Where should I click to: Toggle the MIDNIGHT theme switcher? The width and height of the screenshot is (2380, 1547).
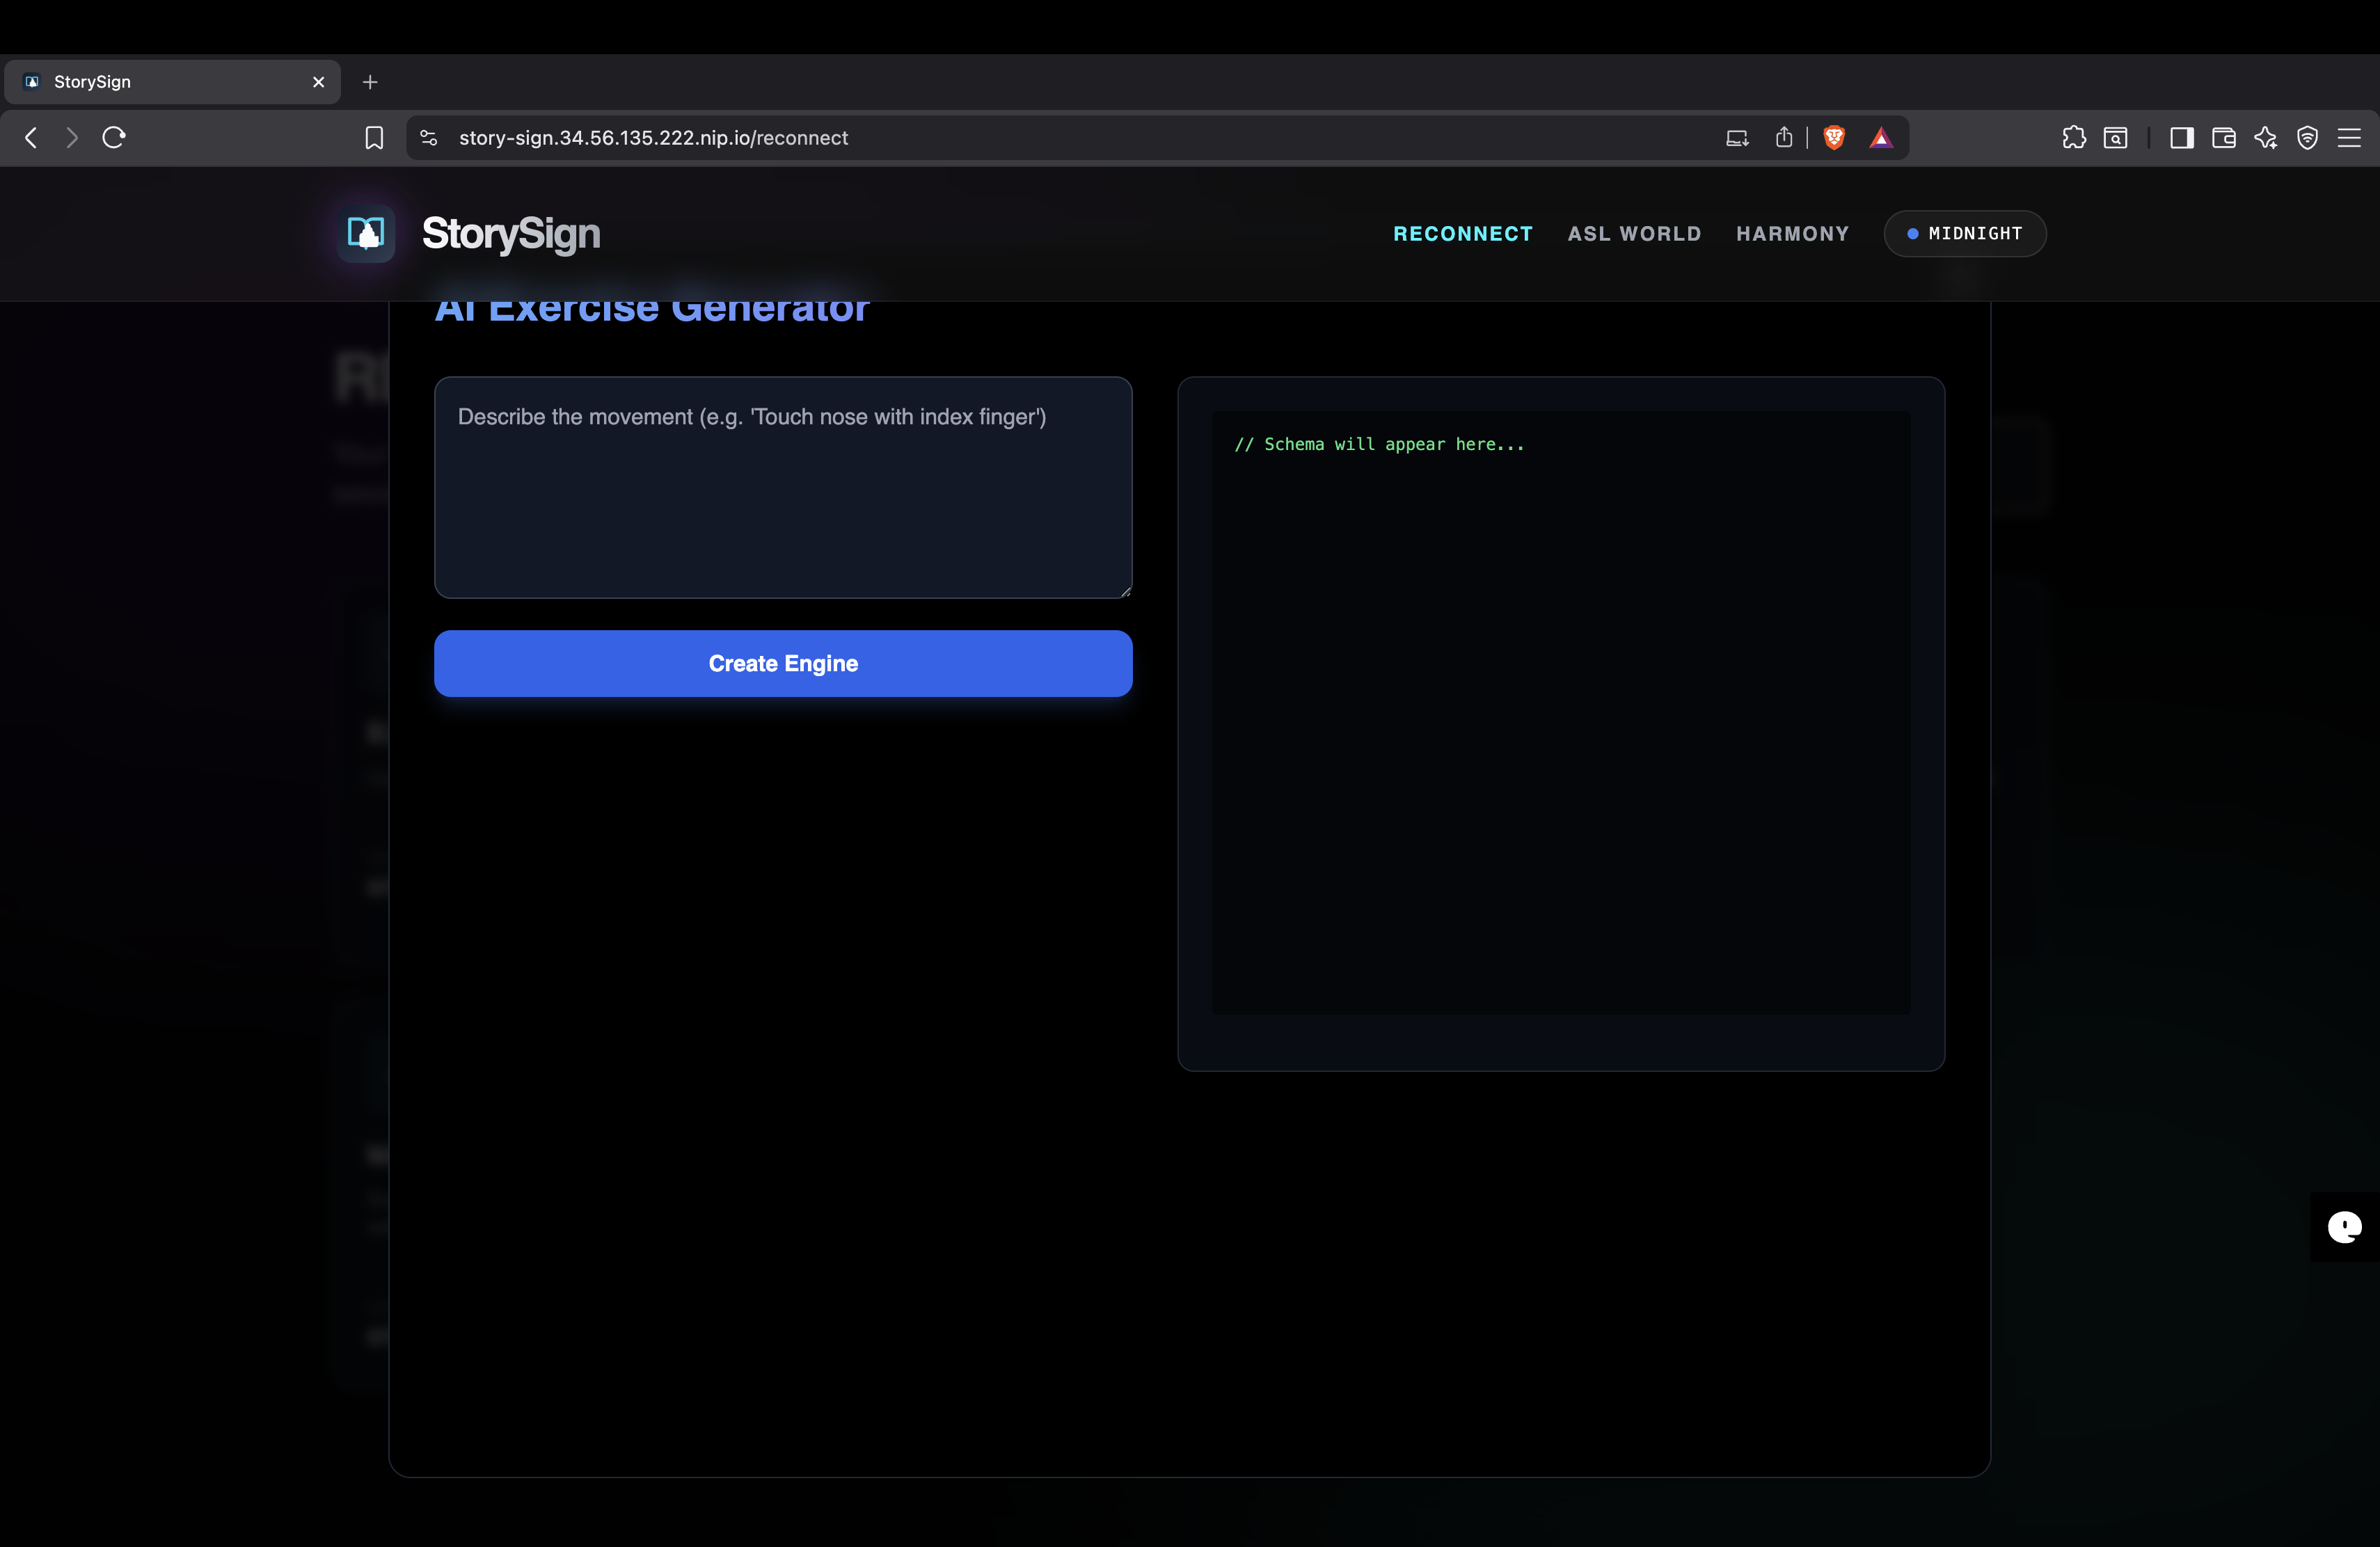(x=1964, y=233)
